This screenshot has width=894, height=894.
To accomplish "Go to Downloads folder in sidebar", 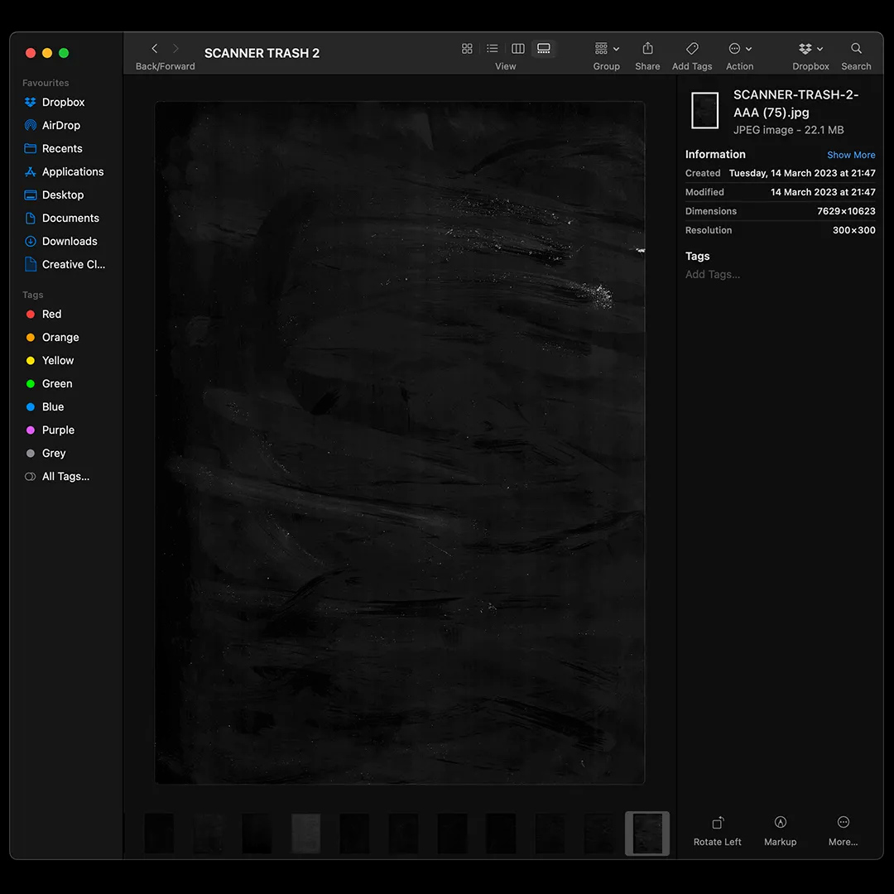I will click(70, 242).
